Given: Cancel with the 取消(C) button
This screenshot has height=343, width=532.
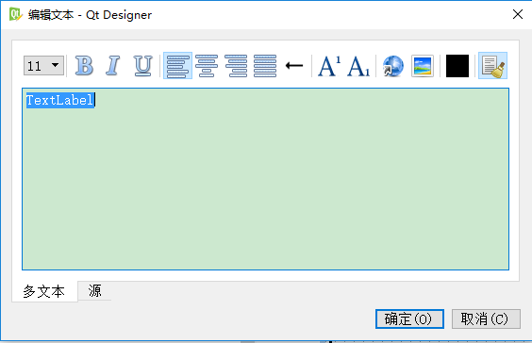Looking at the screenshot, I should (x=486, y=318).
